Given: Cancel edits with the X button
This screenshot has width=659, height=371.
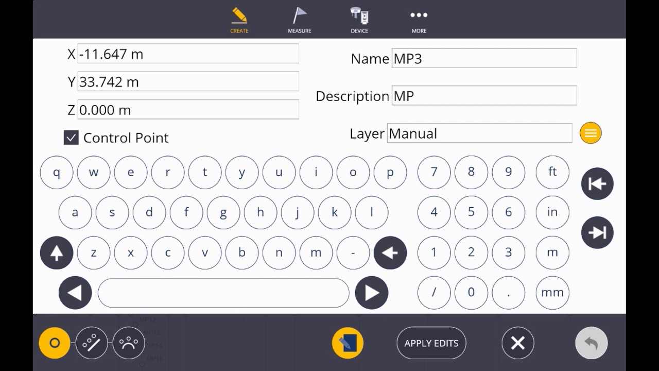Looking at the screenshot, I should click(518, 343).
